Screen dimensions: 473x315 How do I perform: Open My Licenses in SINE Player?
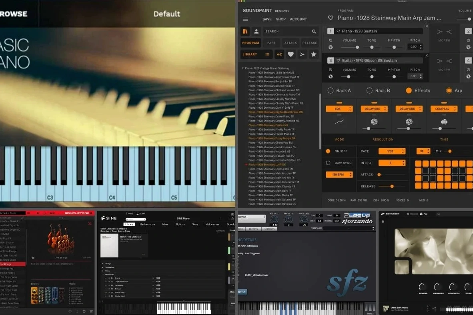coord(212,224)
